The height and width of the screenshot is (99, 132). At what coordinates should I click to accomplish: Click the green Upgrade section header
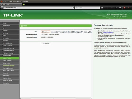click(56, 26)
